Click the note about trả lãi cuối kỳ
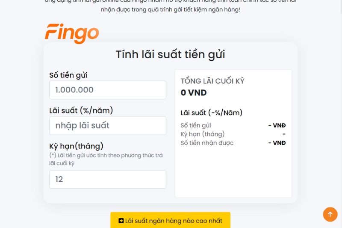The image size is (342, 228). click(x=106, y=159)
